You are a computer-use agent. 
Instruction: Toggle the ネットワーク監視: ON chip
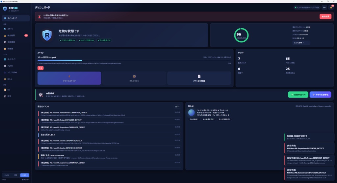click(x=87, y=40)
